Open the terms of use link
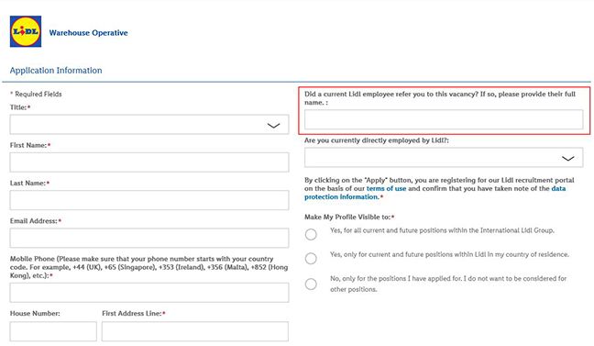The image size is (594, 346). 386,188
